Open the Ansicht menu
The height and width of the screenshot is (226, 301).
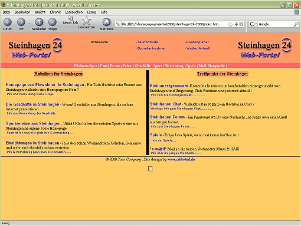pyautogui.click(x=40, y=12)
